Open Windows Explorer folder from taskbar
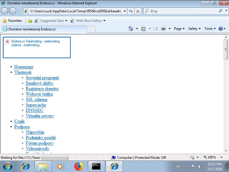This screenshot has width=229, height=172. coord(43,167)
